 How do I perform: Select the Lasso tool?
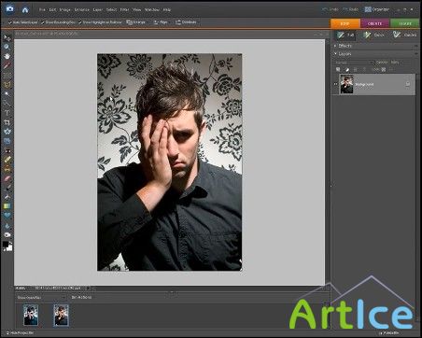coord(7,84)
